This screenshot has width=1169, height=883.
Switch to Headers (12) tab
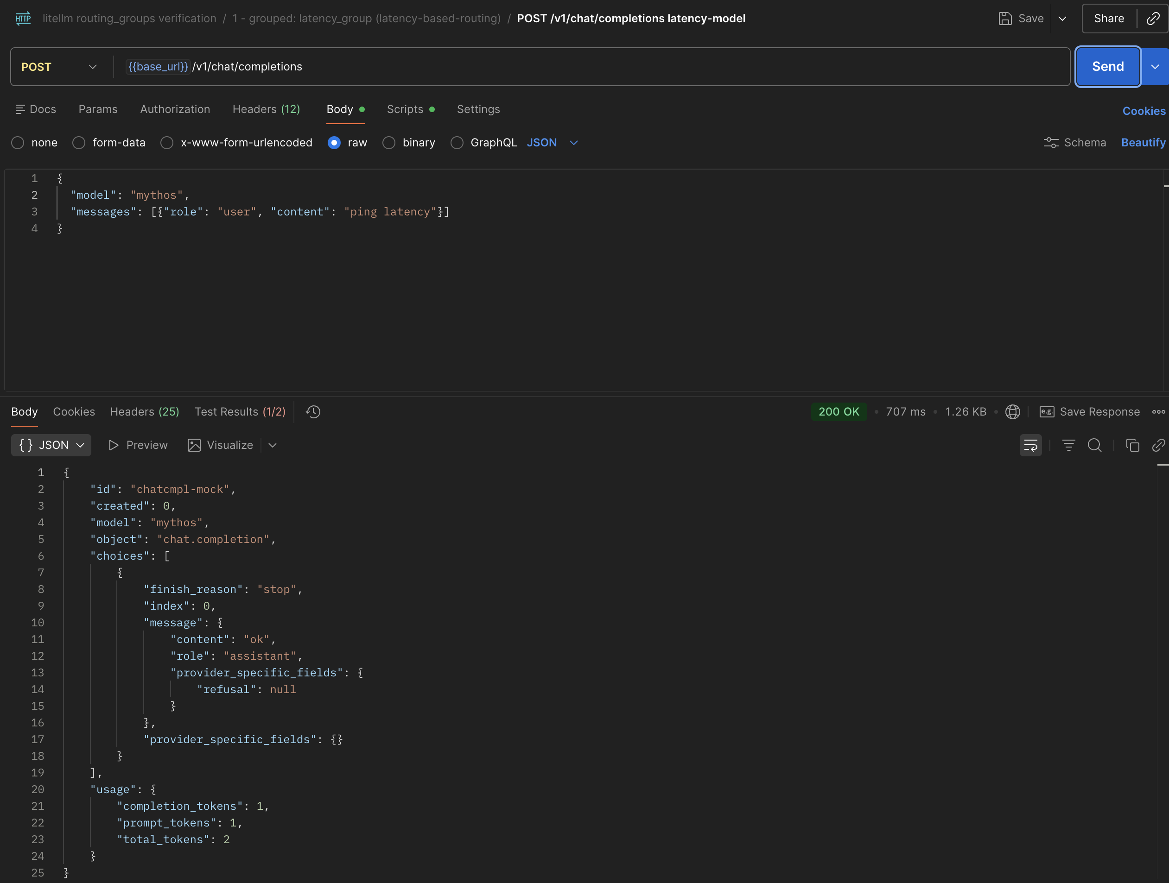[x=267, y=109]
